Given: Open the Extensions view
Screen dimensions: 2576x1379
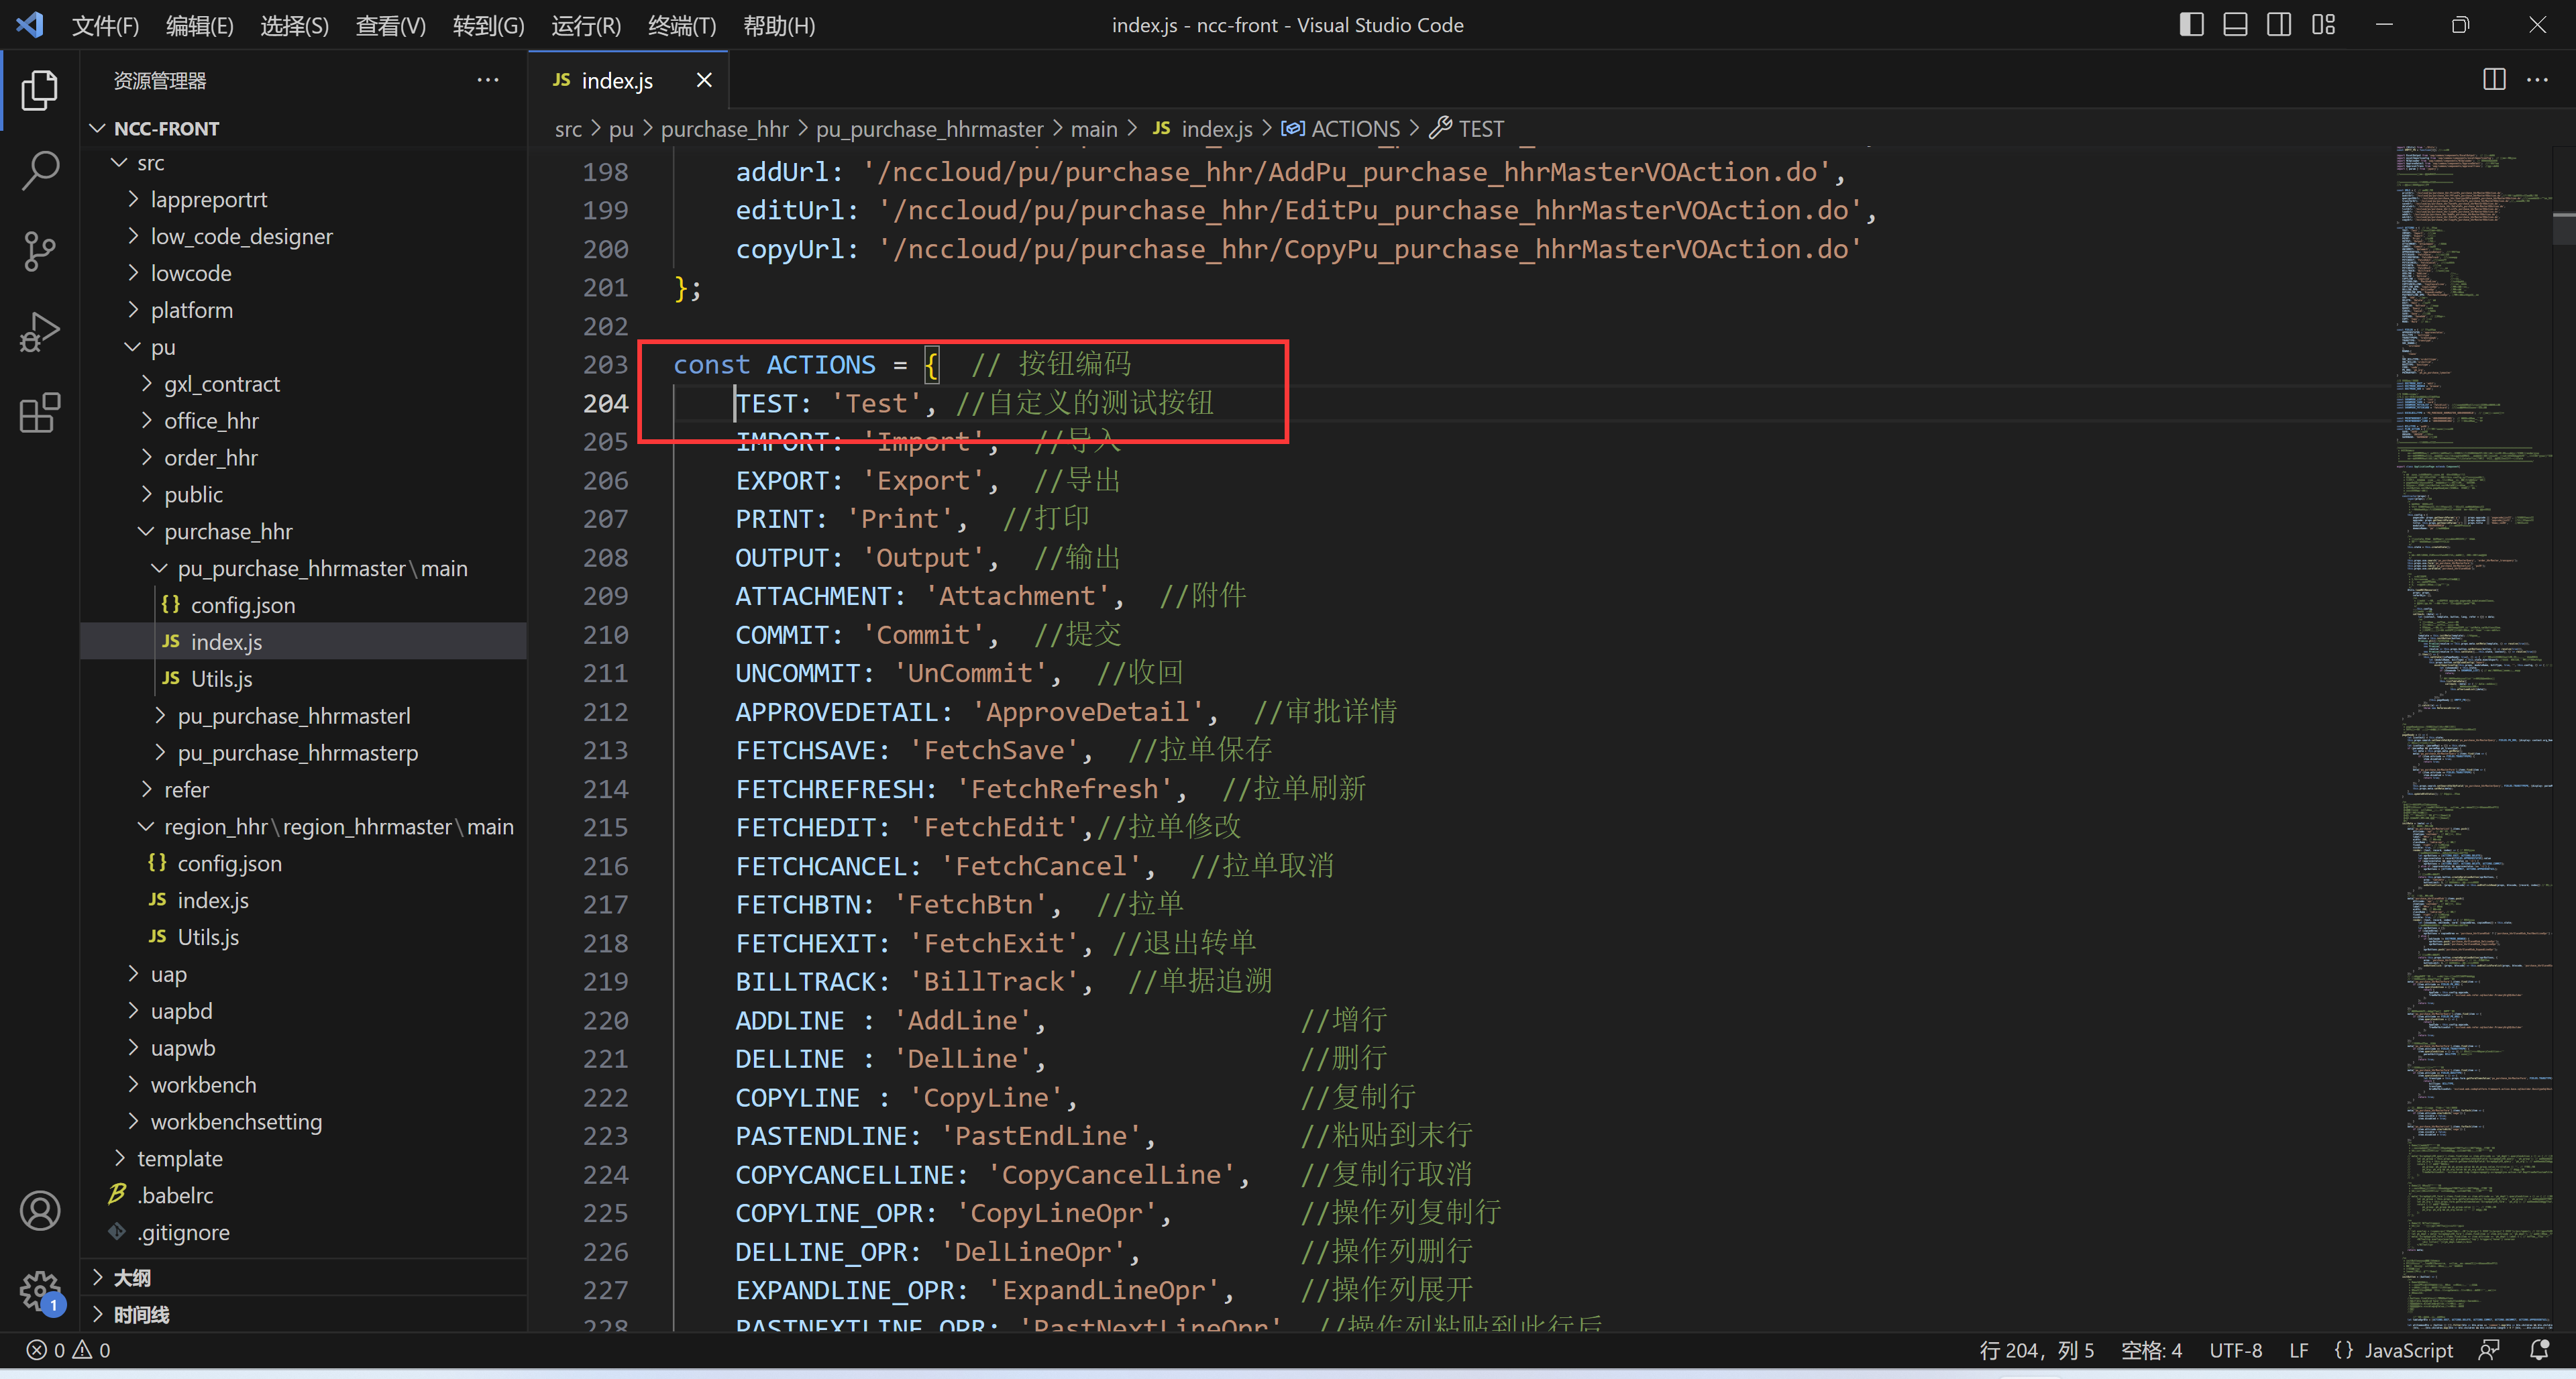Looking at the screenshot, I should click(39, 412).
